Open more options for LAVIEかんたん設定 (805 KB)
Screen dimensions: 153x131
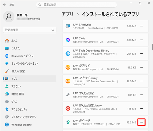[x=141, y=95]
